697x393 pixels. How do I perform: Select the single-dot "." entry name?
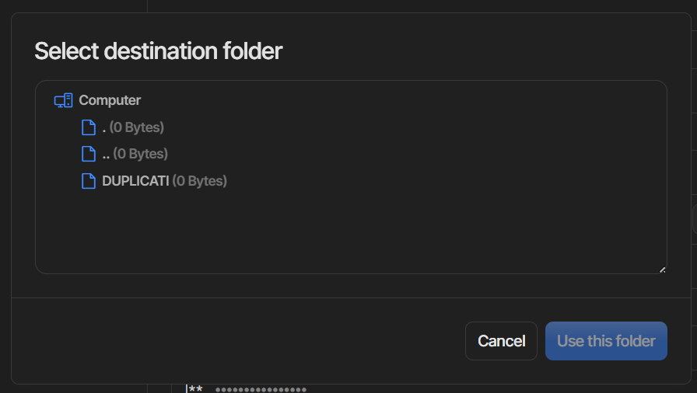tap(104, 127)
